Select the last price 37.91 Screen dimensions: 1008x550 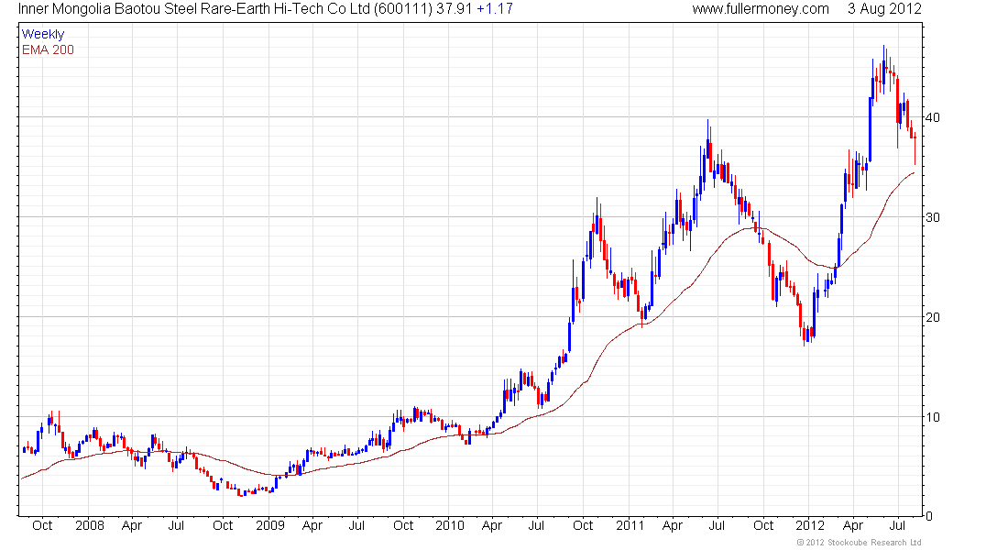click(x=454, y=9)
